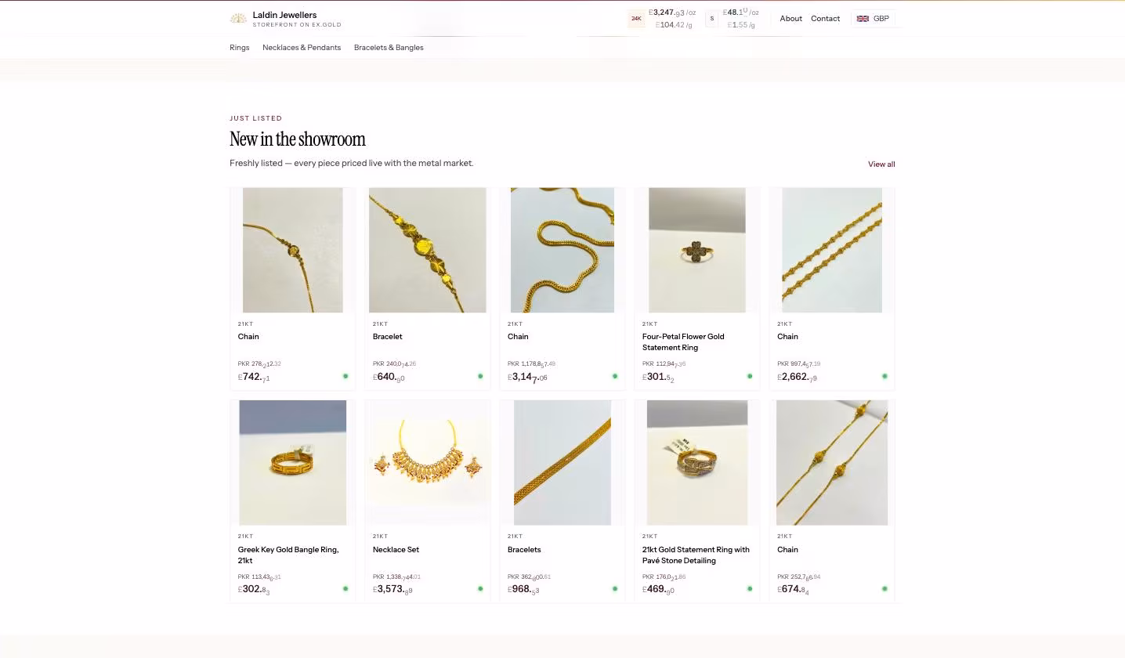Open the Rings category
Image resolution: width=1125 pixels, height=658 pixels.
(240, 47)
